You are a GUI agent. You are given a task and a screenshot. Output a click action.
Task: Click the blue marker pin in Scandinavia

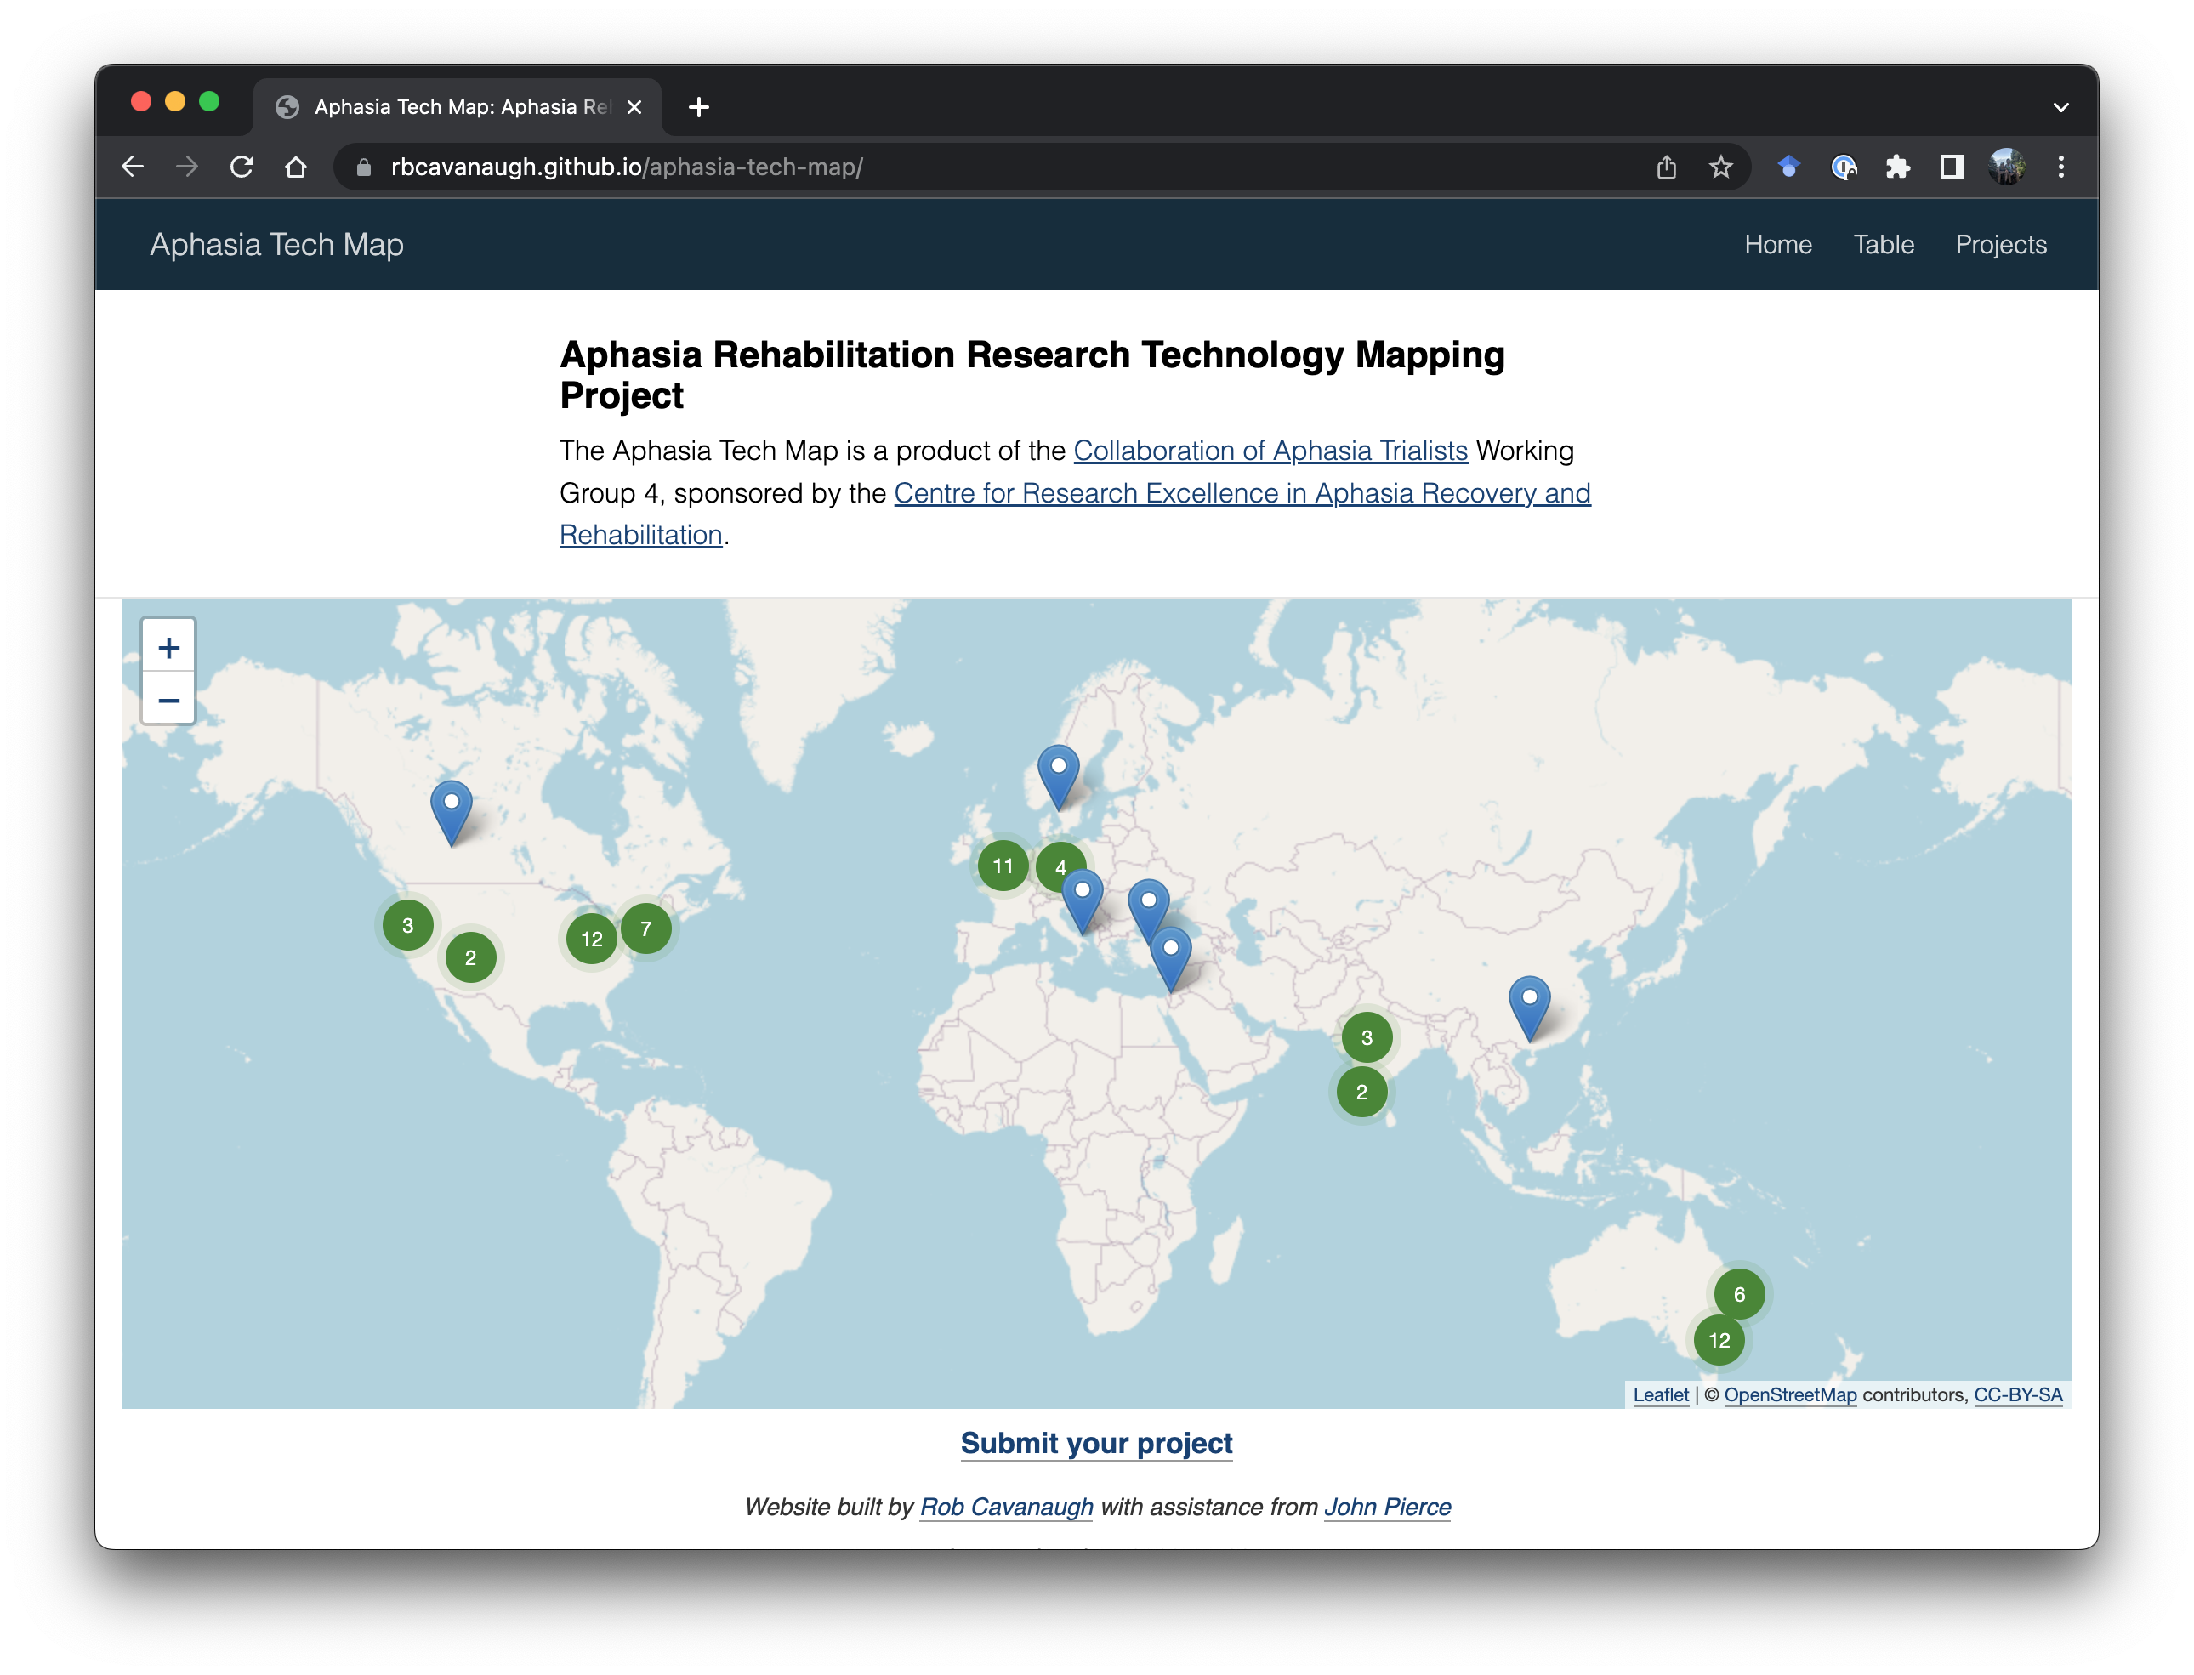click(x=1058, y=775)
